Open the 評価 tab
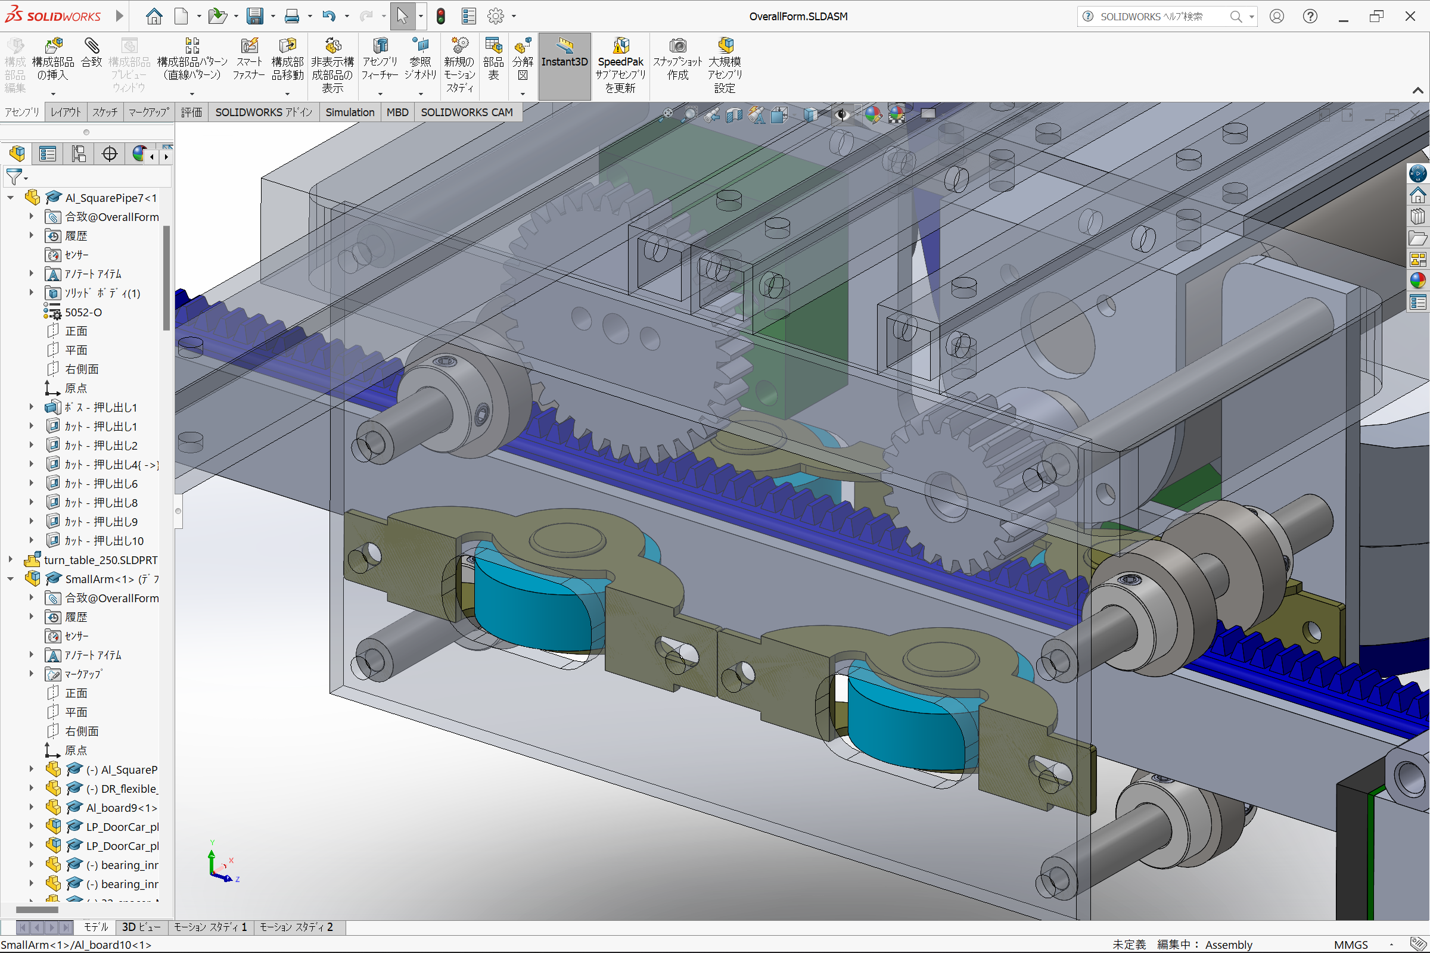This screenshot has width=1430, height=953. pyautogui.click(x=191, y=112)
